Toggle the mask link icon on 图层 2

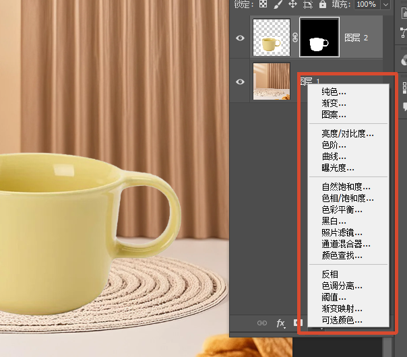click(x=295, y=38)
